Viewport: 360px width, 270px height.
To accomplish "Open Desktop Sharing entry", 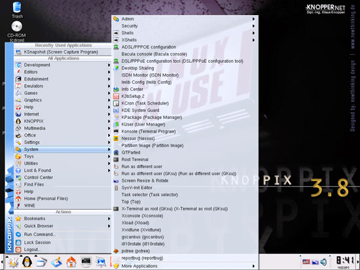I will click(x=185, y=68).
